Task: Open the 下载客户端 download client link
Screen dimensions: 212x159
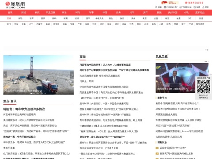Action: [185, 7]
